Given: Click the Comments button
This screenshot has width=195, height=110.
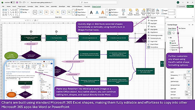Looking at the screenshot, I should coord(181,6).
